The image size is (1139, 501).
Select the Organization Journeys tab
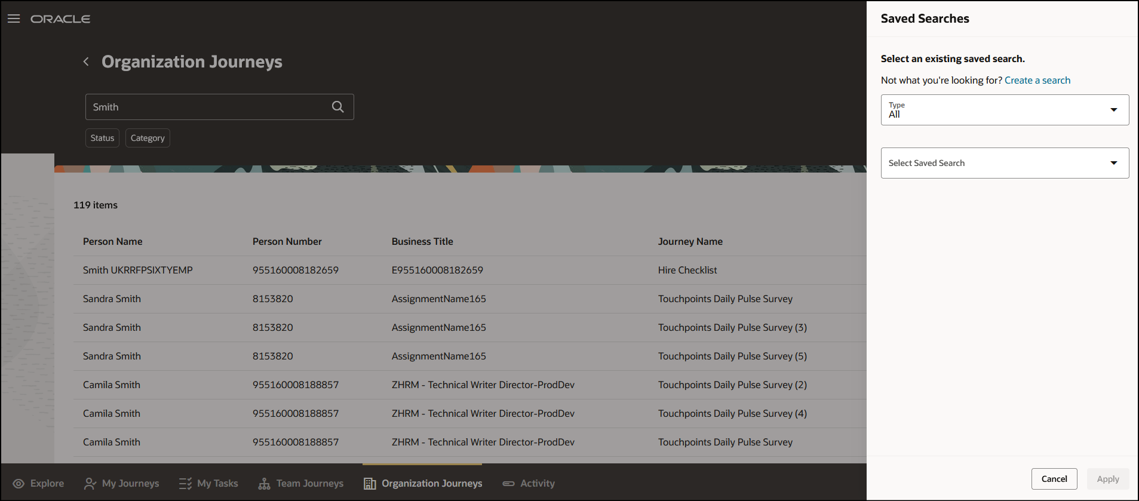point(423,484)
